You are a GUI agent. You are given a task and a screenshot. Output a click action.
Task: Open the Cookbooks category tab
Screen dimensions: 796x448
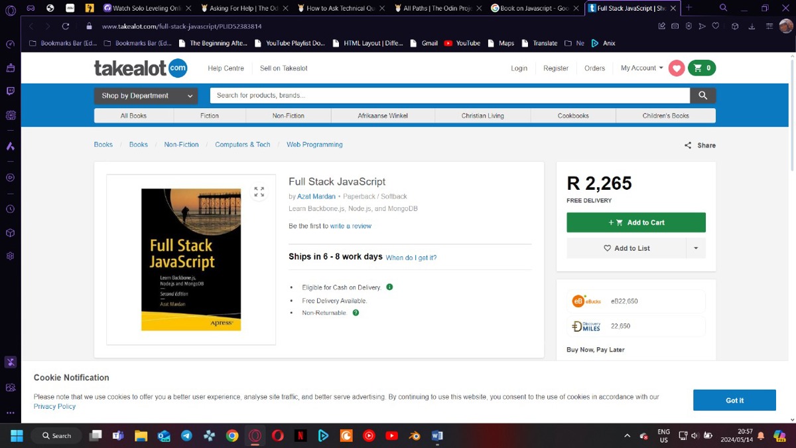pos(573,115)
